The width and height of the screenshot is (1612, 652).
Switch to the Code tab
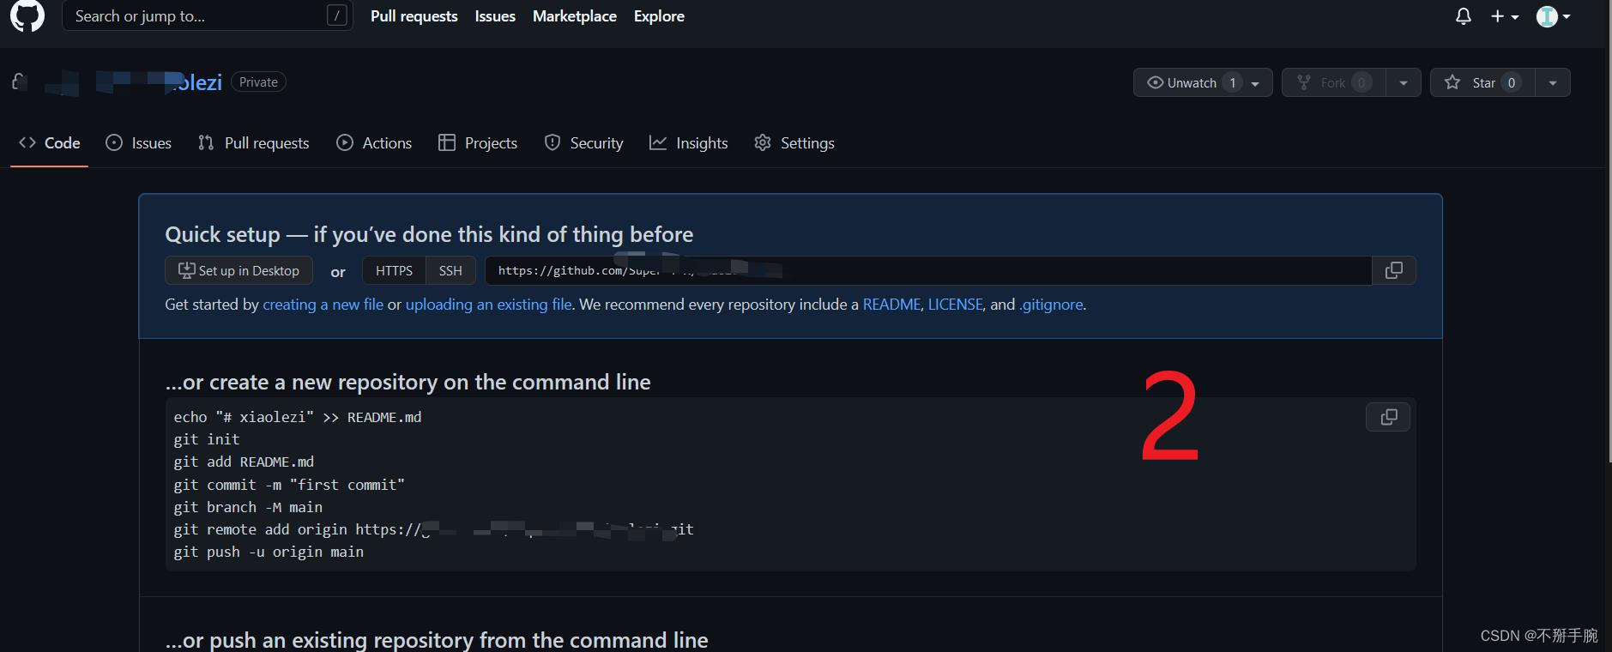pyautogui.click(x=50, y=143)
